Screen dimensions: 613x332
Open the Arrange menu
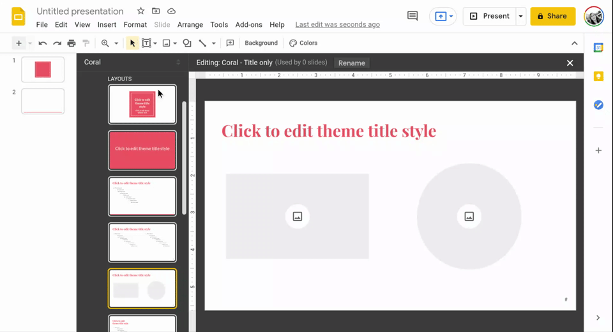190,25
